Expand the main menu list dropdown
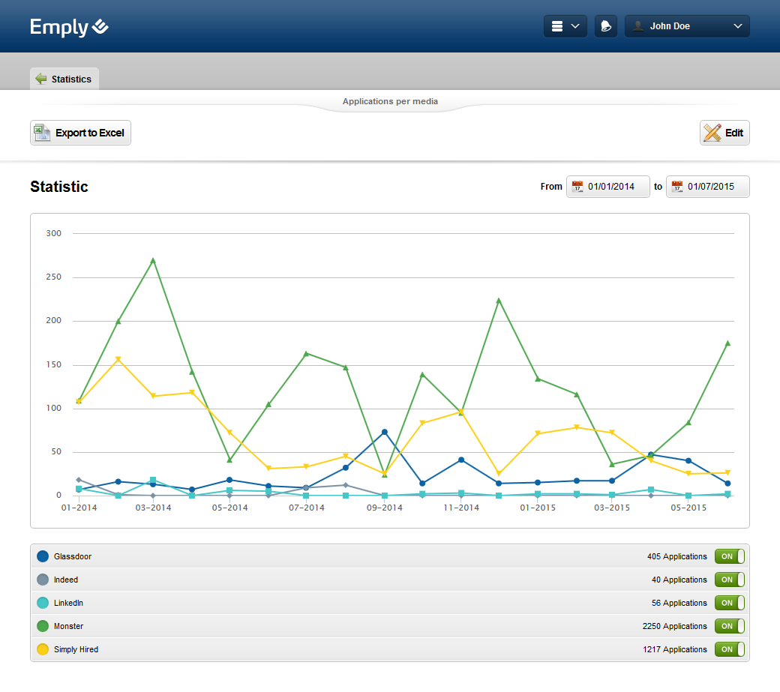 565,26
